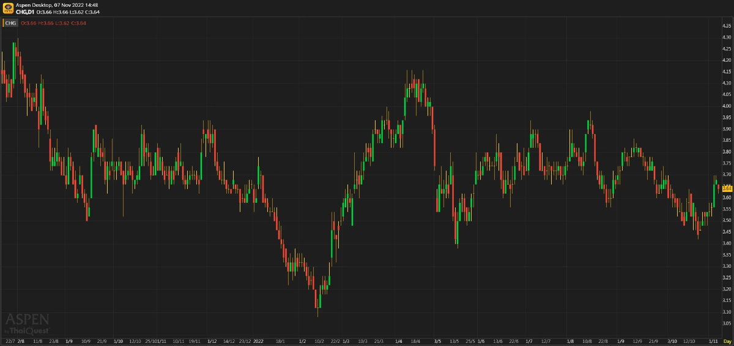734x346 pixels.
Task: Click the Aspen by ThaiQuest watermark
Action: click(27, 323)
